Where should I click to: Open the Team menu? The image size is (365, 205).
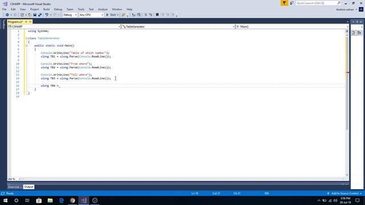click(70, 9)
